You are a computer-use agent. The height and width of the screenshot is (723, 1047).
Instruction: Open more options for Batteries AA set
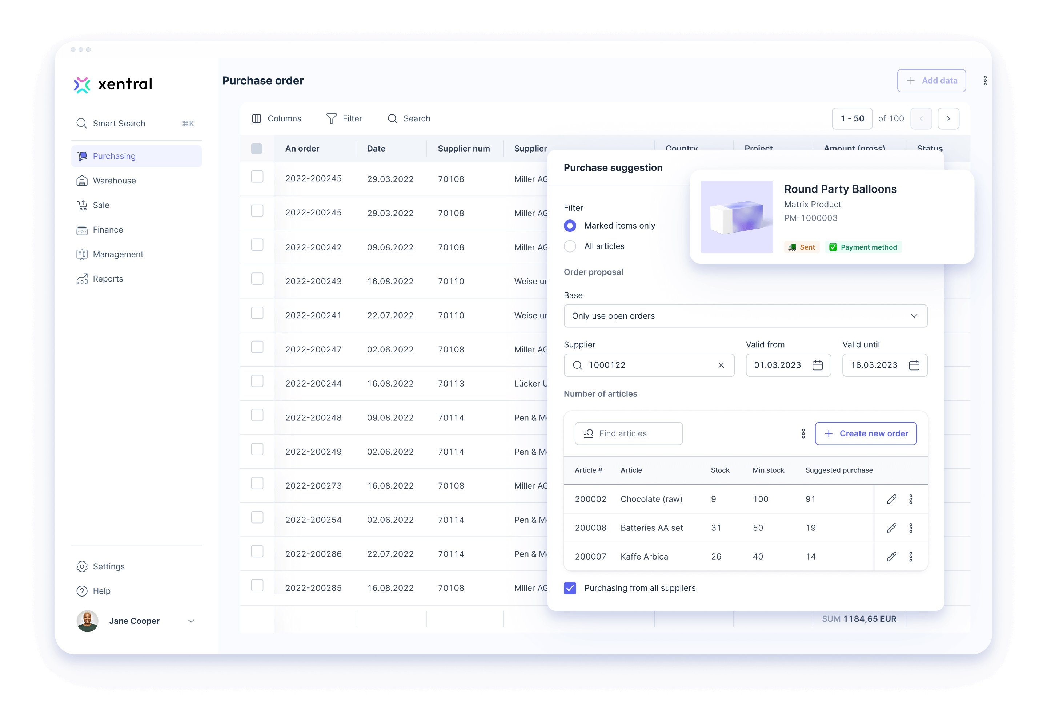click(910, 528)
